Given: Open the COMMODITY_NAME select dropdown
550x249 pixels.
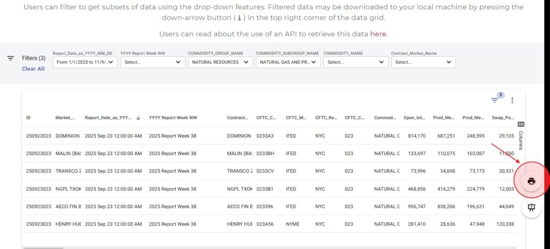Looking at the screenshot, I should coord(356,62).
